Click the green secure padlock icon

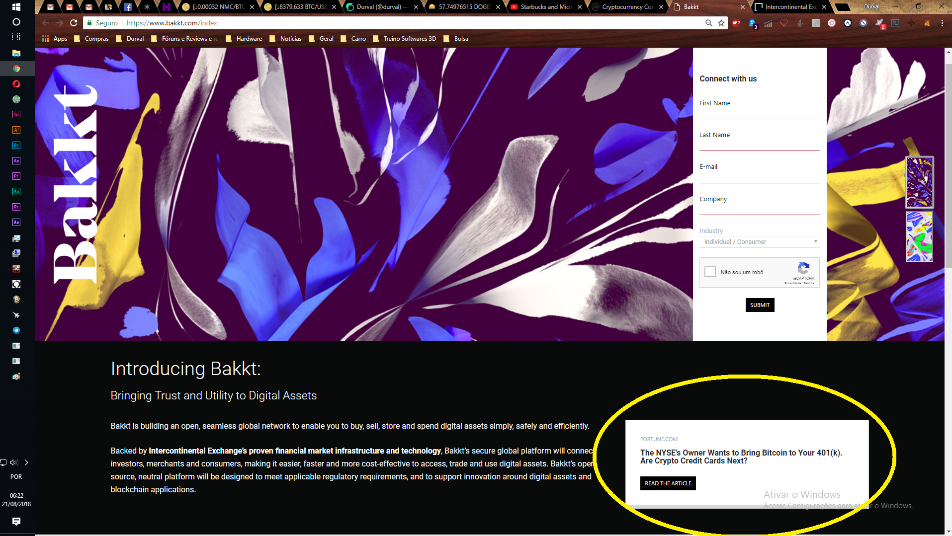89,23
